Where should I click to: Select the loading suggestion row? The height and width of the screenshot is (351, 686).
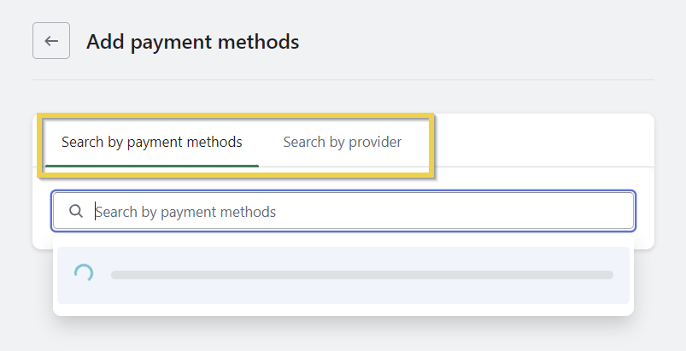[343, 275]
